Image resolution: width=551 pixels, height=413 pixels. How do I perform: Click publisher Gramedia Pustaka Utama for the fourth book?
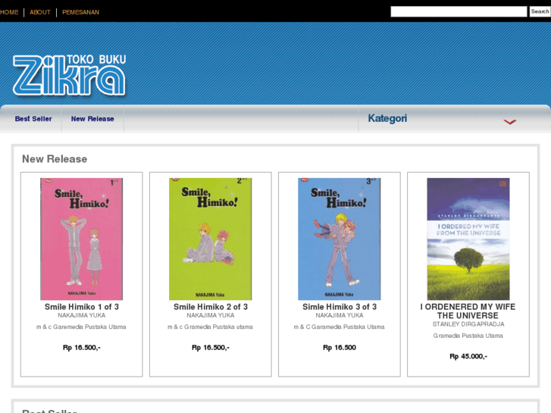(x=468, y=336)
